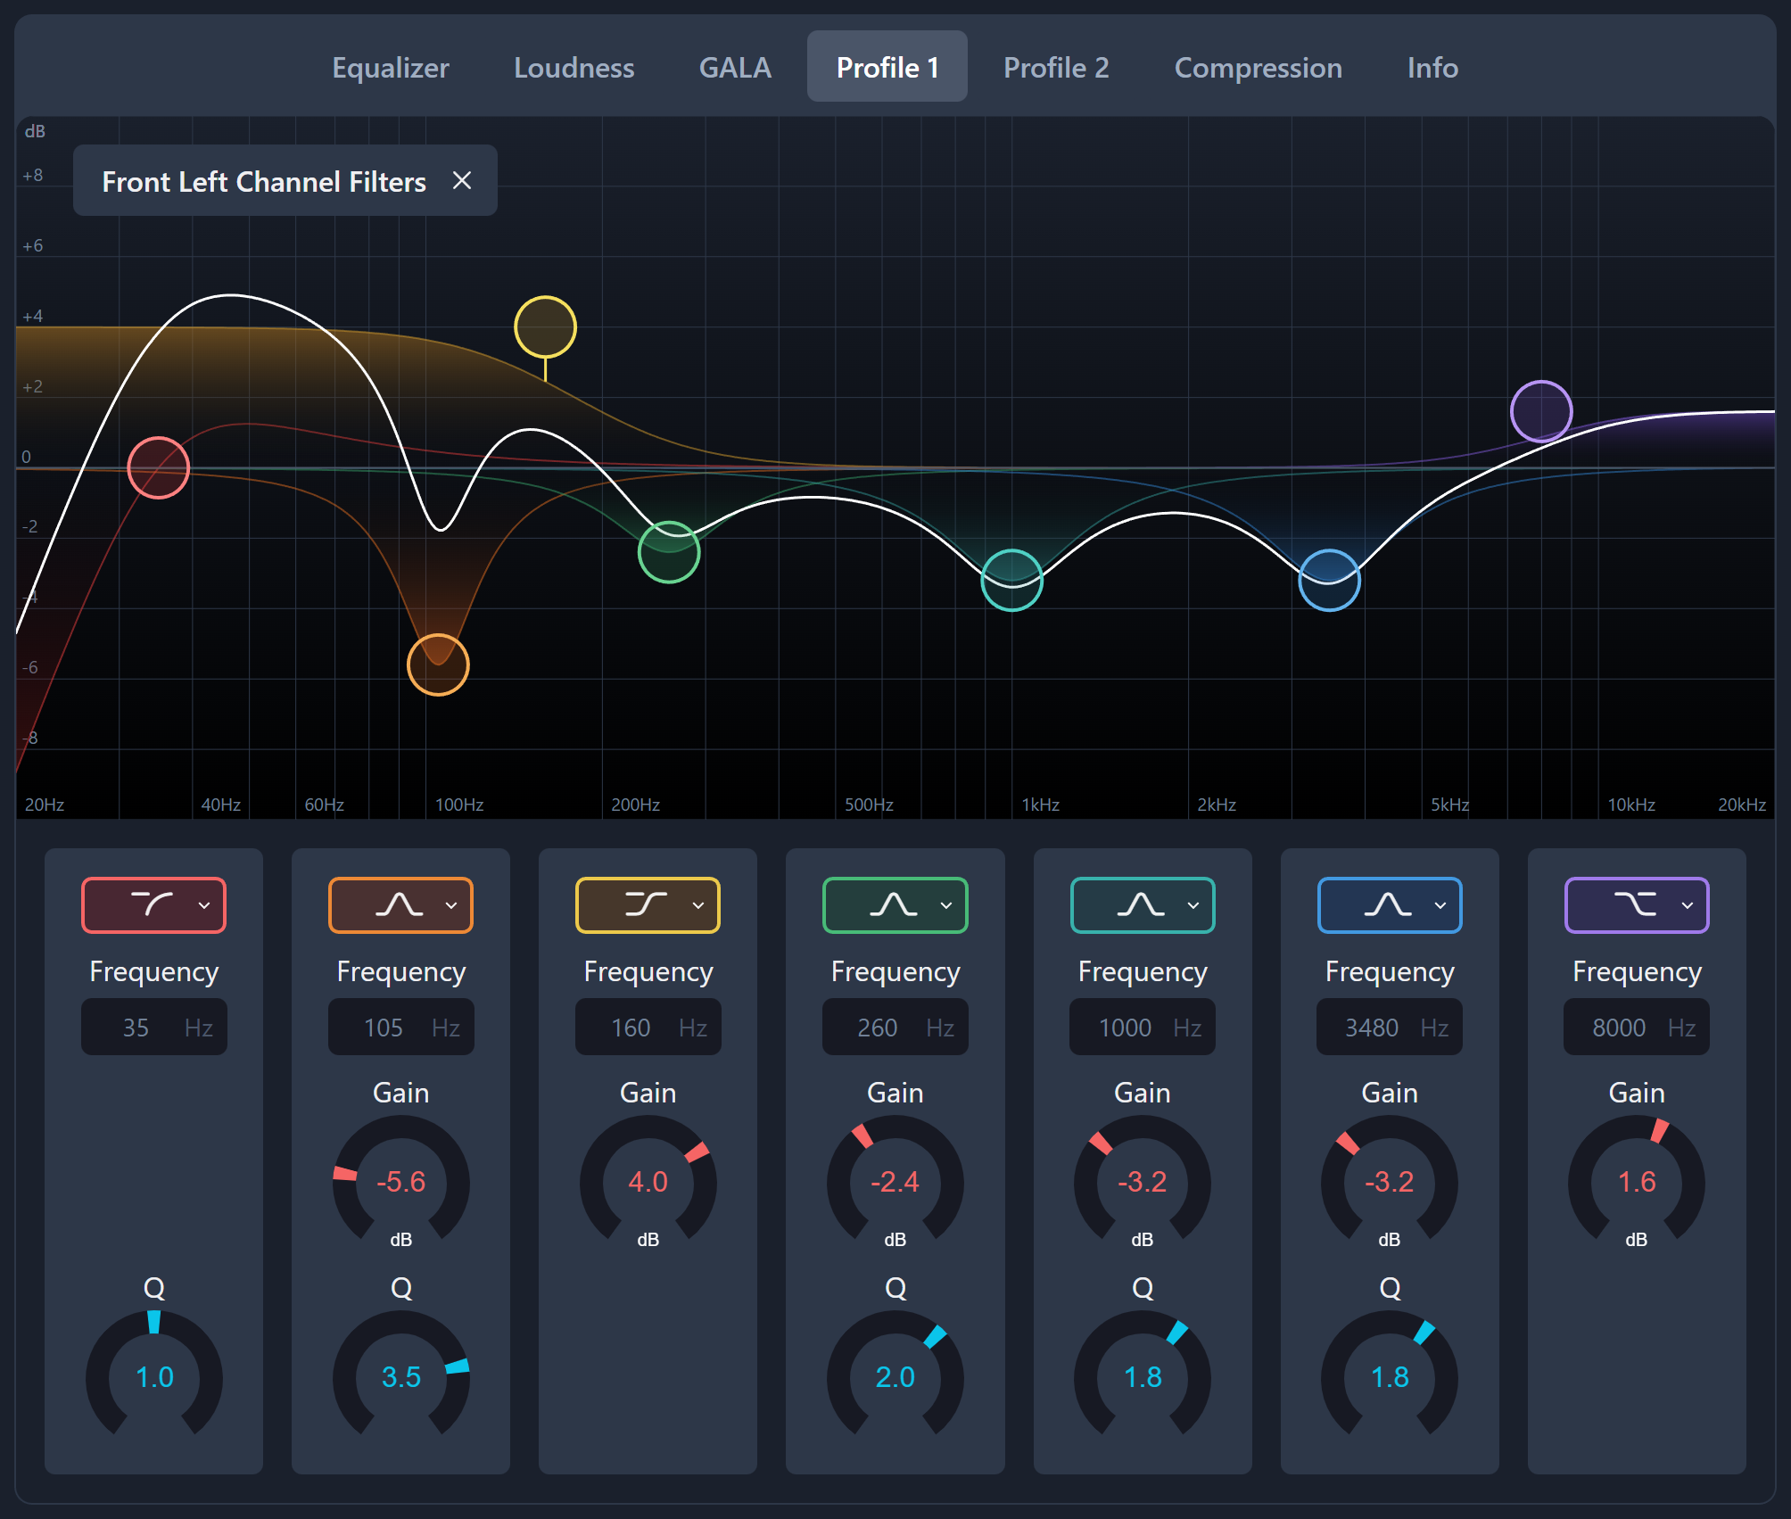Open the Compression tab

[1258, 68]
